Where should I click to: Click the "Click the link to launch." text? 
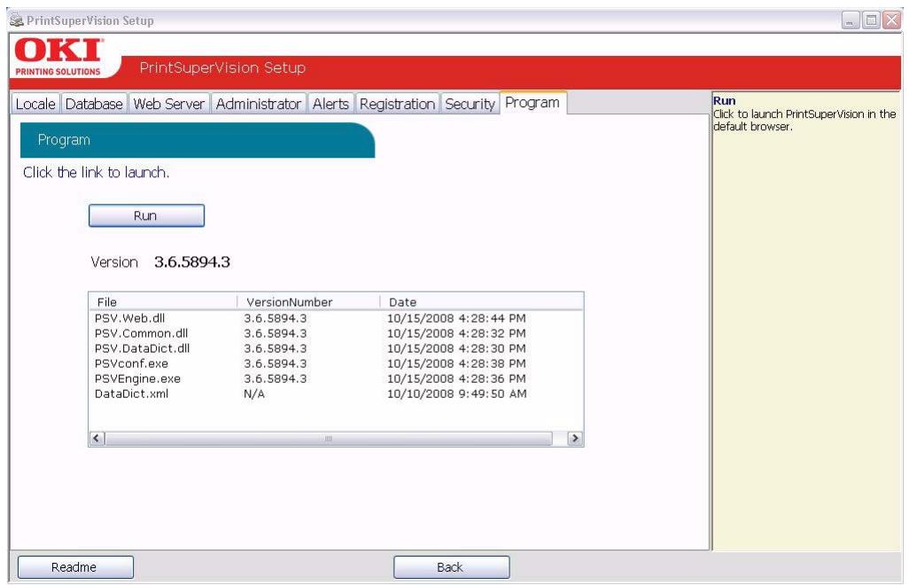pyautogui.click(x=97, y=172)
